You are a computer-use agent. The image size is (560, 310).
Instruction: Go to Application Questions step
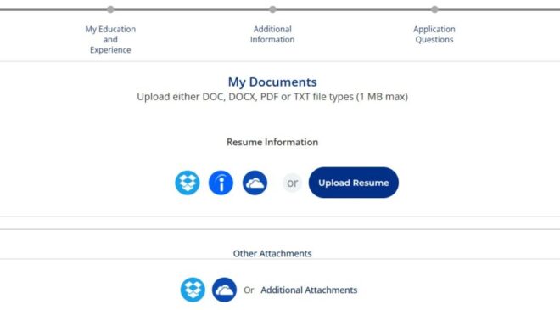tap(434, 34)
